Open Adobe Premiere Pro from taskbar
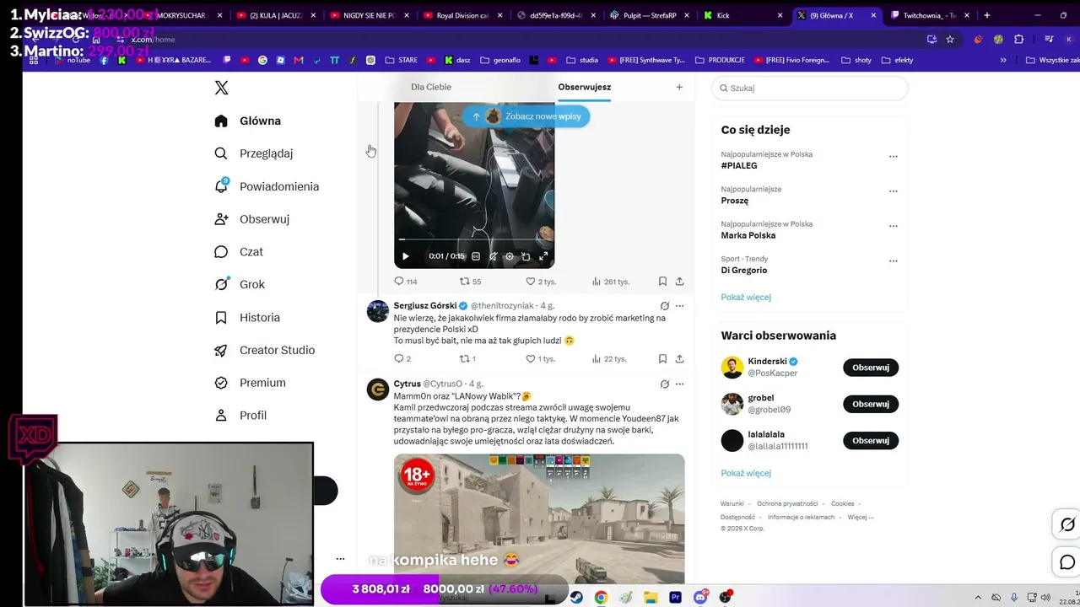The height and width of the screenshot is (607, 1080). (675, 598)
